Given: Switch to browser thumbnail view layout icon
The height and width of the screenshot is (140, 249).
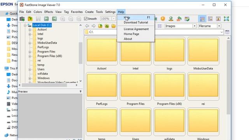Looking at the screenshot, I should coord(202,19).
